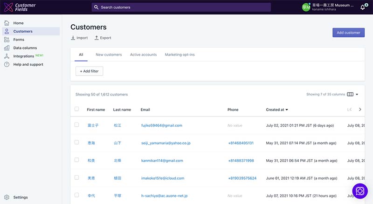The height and width of the screenshot is (204, 373).
Task: Open the notifications bell
Action: 363,7
